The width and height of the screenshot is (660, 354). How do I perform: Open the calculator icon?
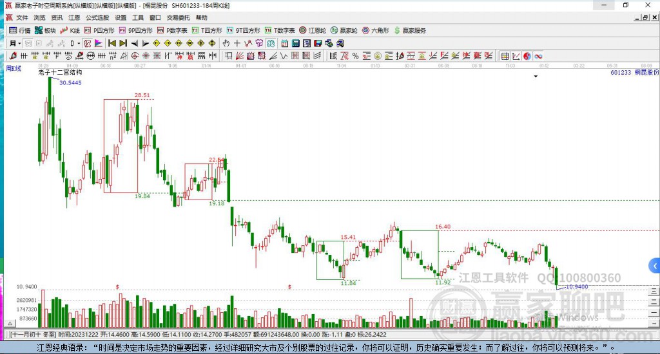pos(295,43)
